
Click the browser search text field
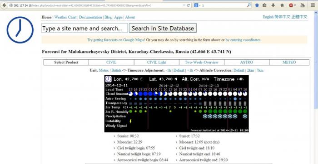[224, 5]
